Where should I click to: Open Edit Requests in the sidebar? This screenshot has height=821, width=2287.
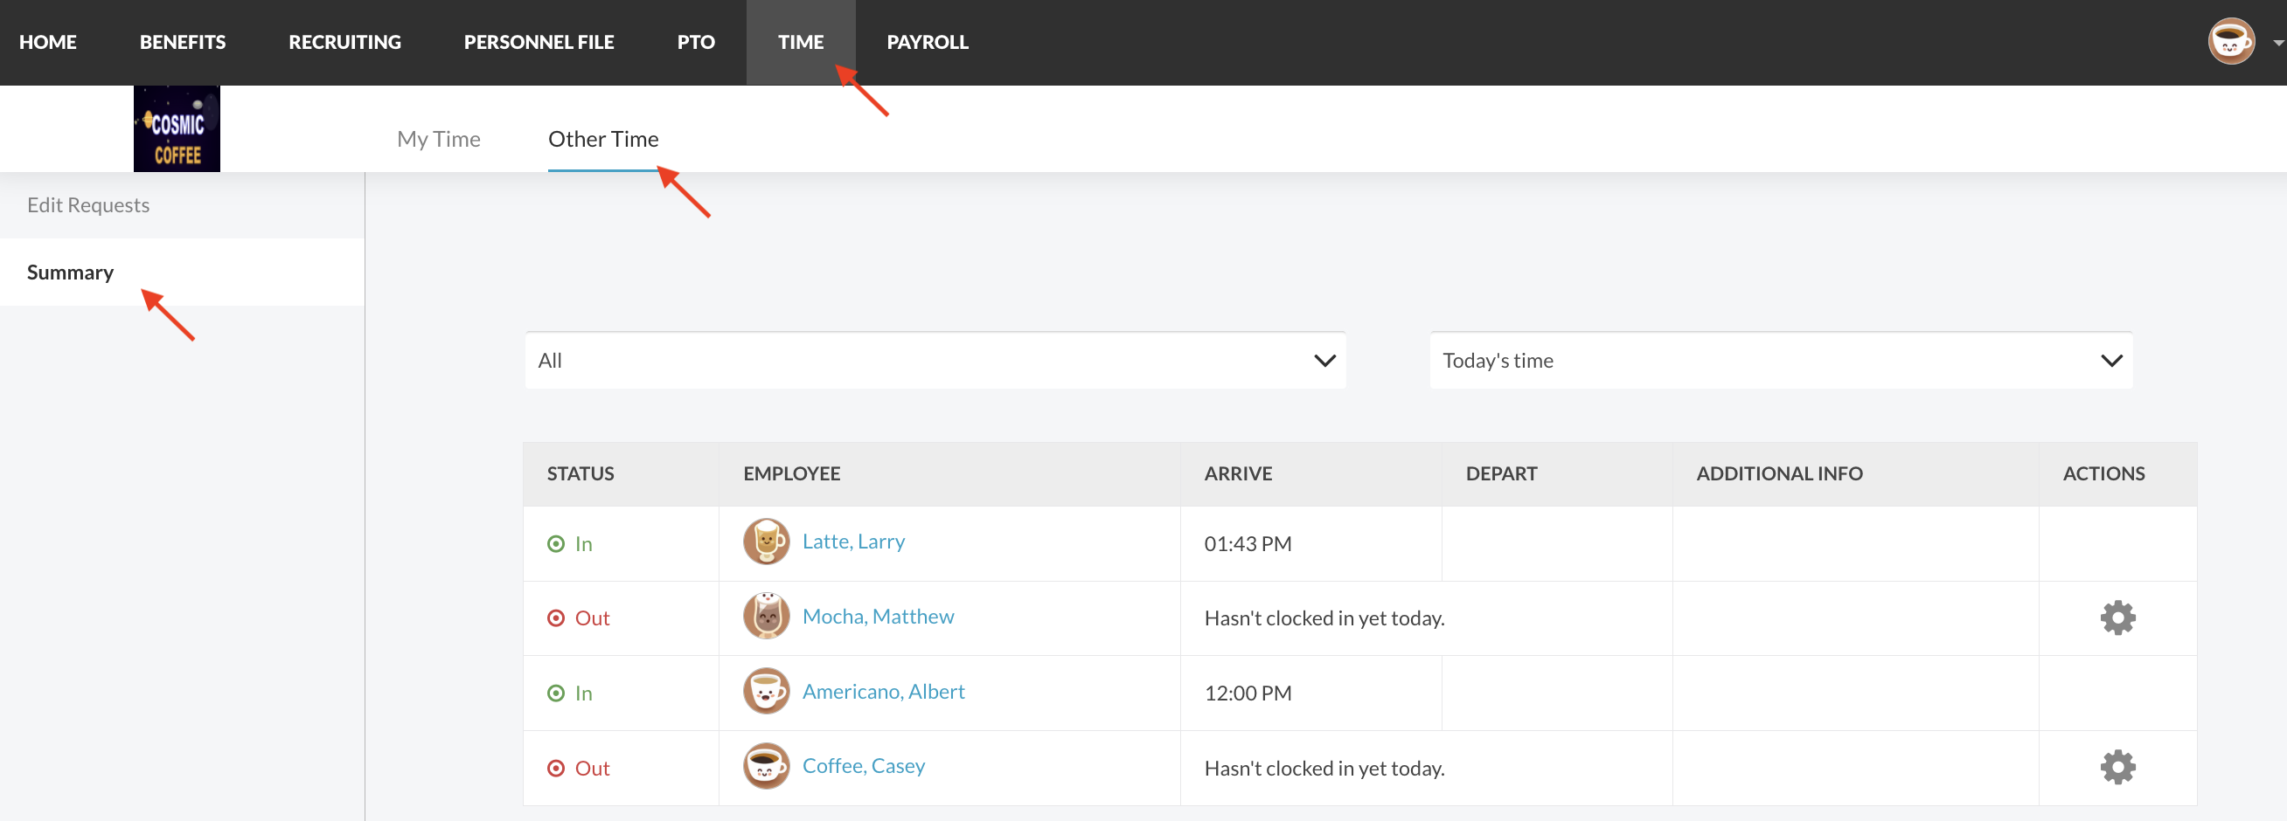tap(88, 204)
